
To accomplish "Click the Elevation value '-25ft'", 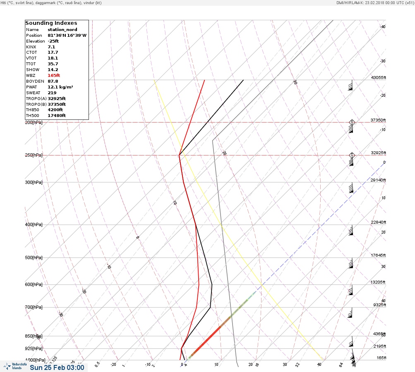I will tap(53, 41).
